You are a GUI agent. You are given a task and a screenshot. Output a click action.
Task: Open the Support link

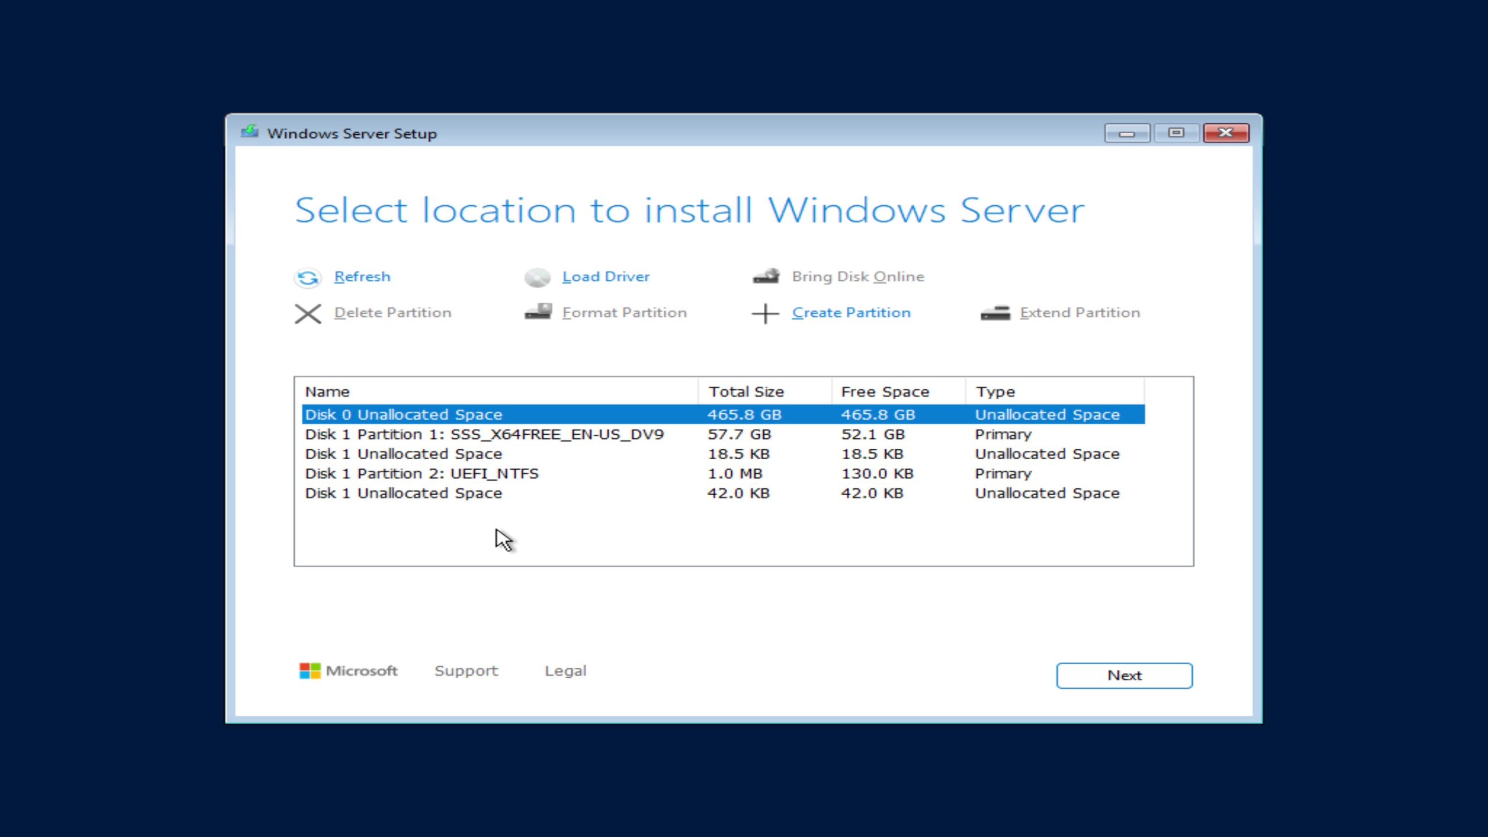(x=466, y=670)
